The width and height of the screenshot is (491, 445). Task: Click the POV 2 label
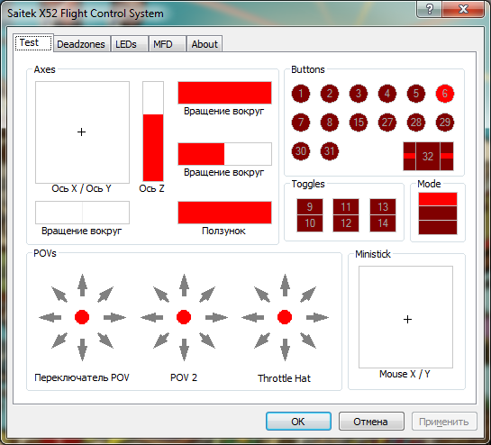[184, 377]
